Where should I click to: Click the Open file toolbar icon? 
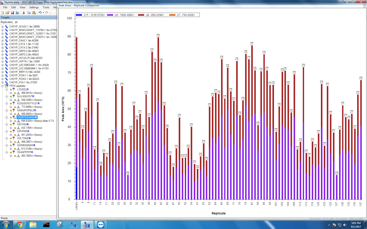[7, 12]
